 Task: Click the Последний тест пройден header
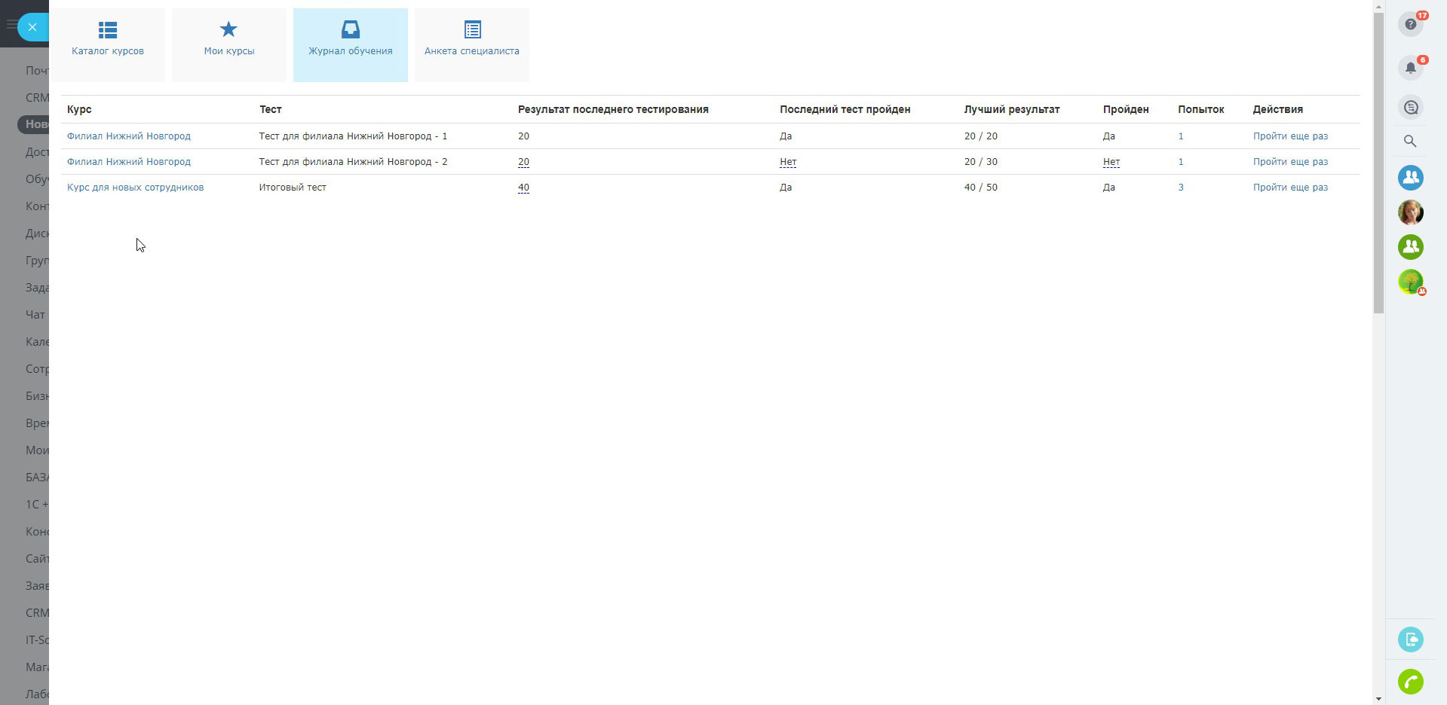tap(845, 109)
